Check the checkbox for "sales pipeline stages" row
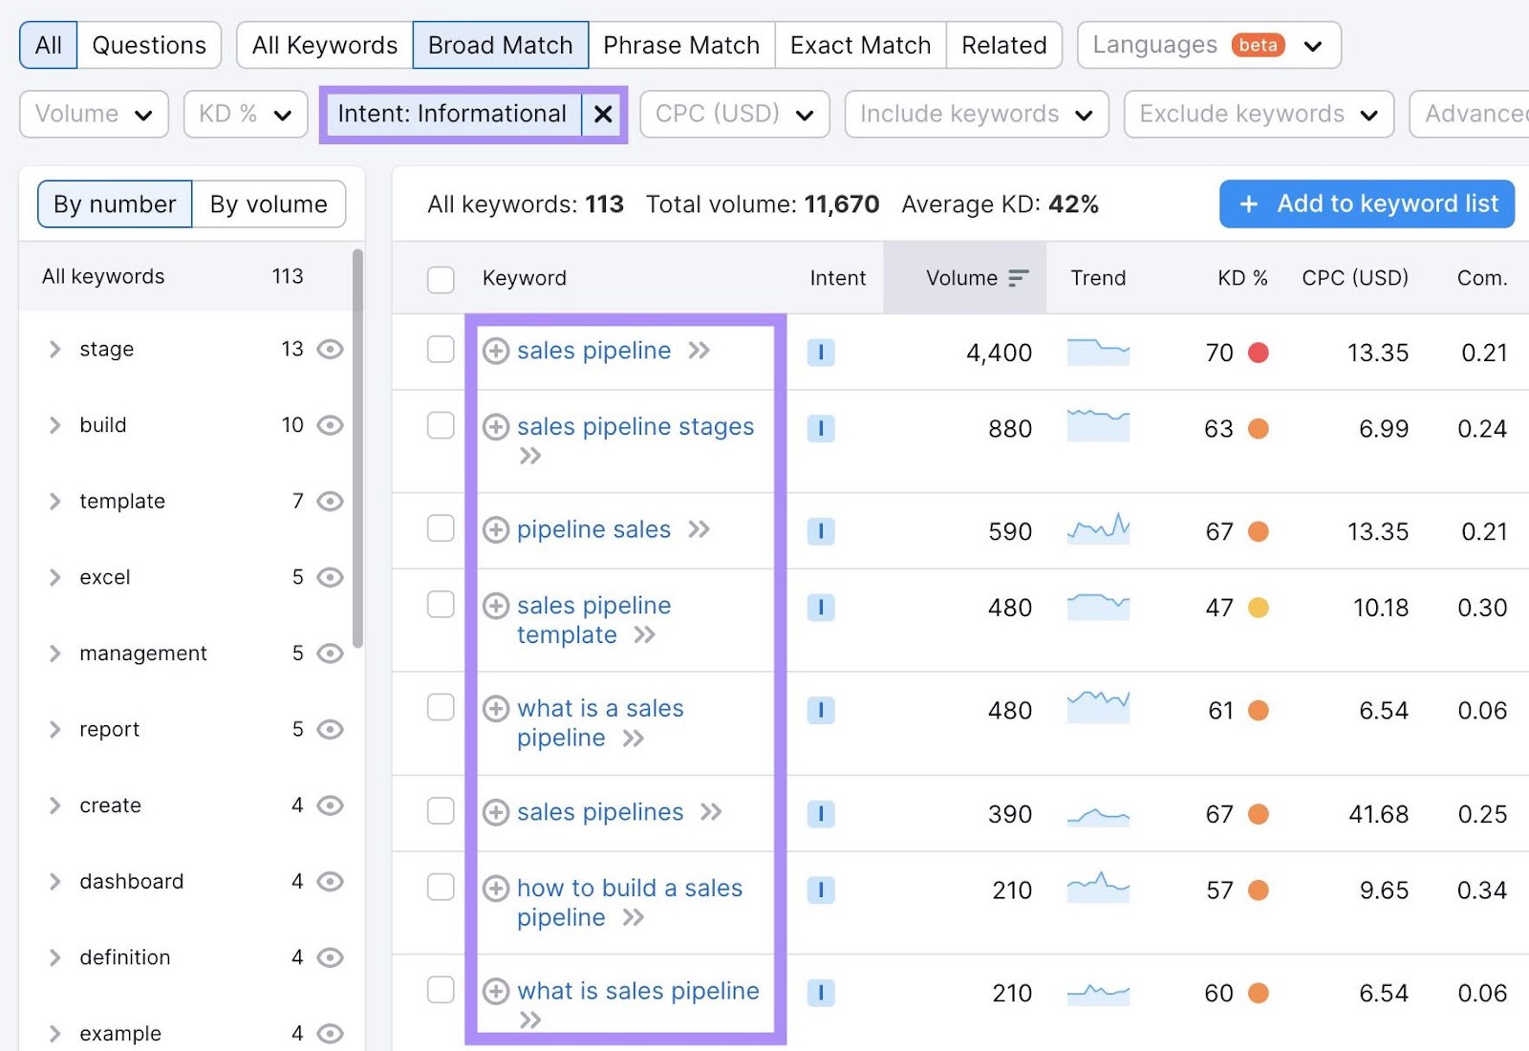The image size is (1529, 1051). (x=441, y=427)
